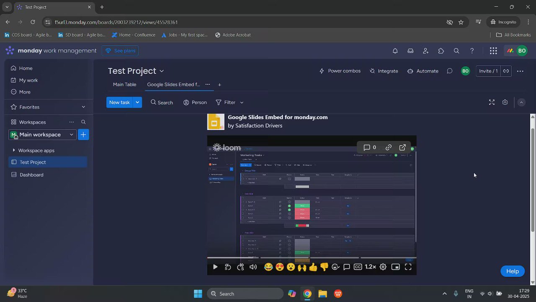536x302 pixels.
Task: Expand the Favorites section
Action: 83,107
